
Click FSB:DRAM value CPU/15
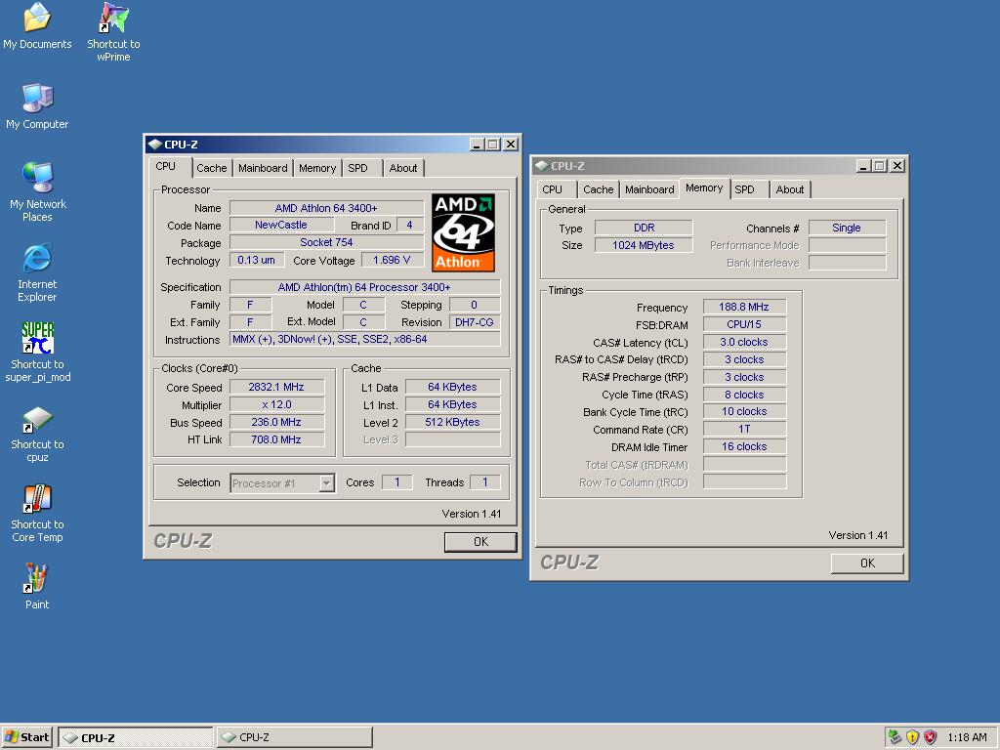click(x=744, y=324)
